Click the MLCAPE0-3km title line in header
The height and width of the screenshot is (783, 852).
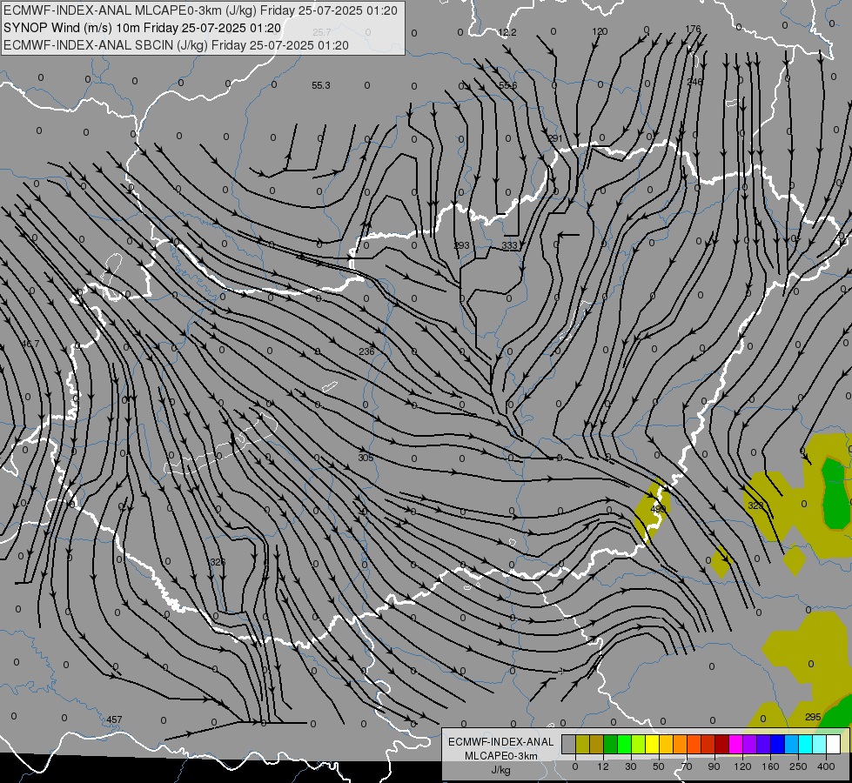200,10
